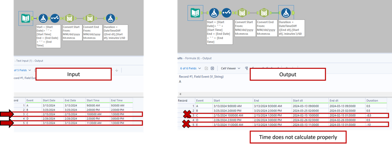Select the first Formula tool in the right workflow
The height and width of the screenshot is (144, 392).
(x=214, y=13)
